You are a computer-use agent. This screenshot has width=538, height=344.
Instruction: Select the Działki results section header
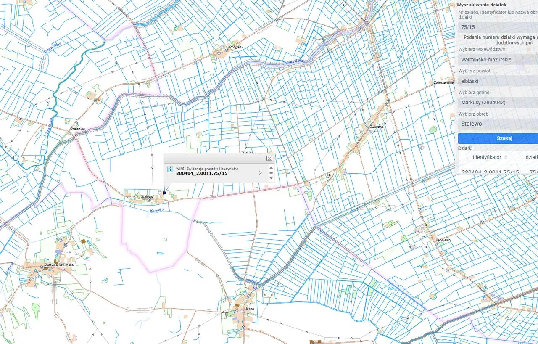pos(464,148)
